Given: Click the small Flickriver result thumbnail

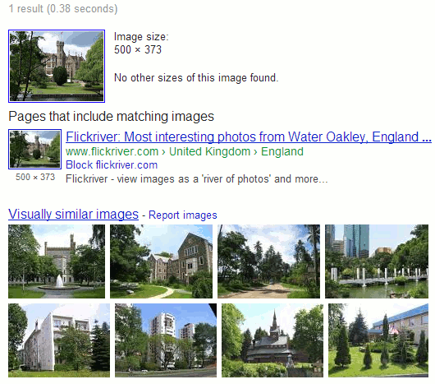Looking at the screenshot, I should (x=34, y=149).
